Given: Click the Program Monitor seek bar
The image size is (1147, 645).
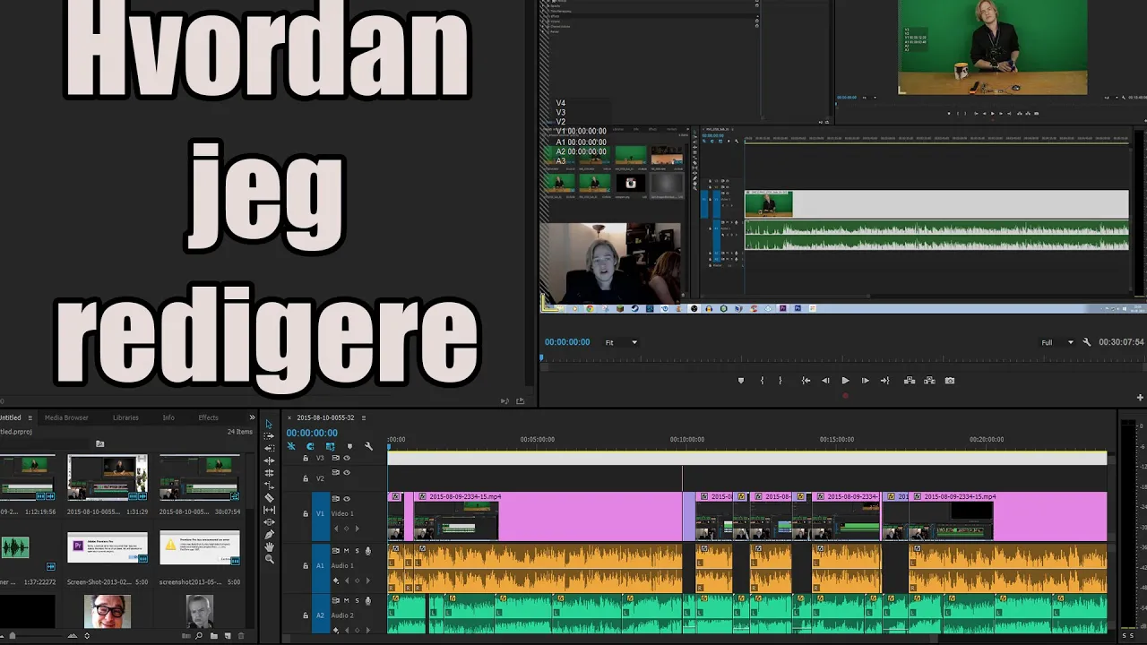Looking at the screenshot, I should point(806,357).
